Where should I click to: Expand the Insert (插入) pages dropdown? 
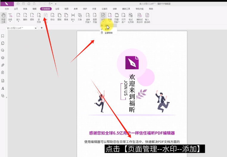tap(18, 21)
